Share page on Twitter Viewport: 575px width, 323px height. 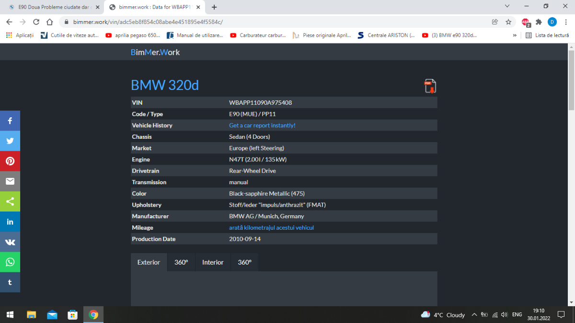point(10,141)
